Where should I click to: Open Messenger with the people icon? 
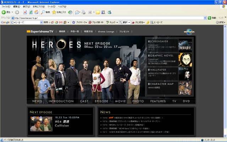click(109, 12)
